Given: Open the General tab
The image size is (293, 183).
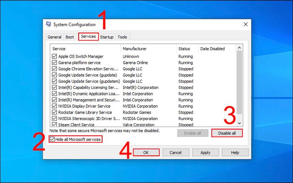Looking at the screenshot, I should (x=54, y=37).
